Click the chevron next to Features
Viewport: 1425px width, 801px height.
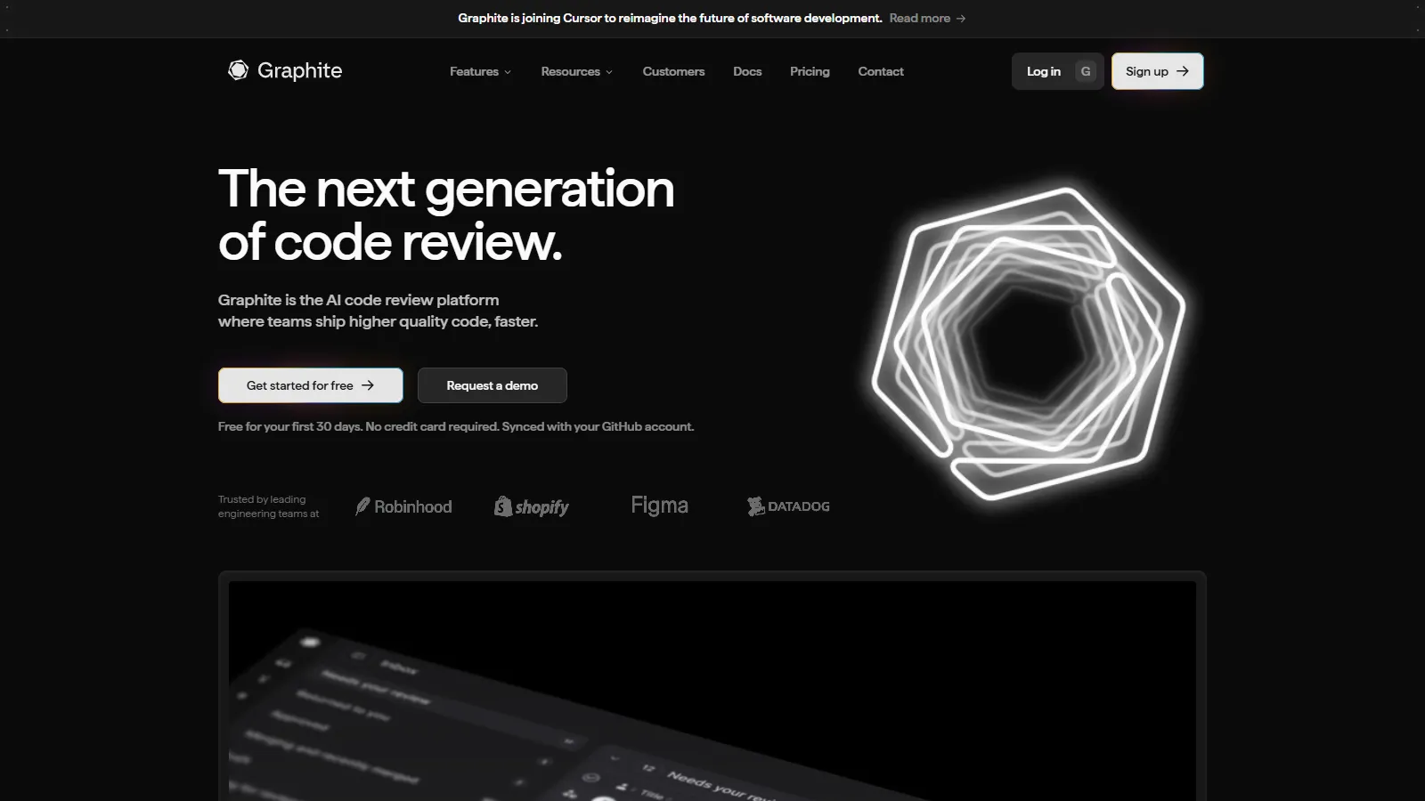pyautogui.click(x=508, y=72)
